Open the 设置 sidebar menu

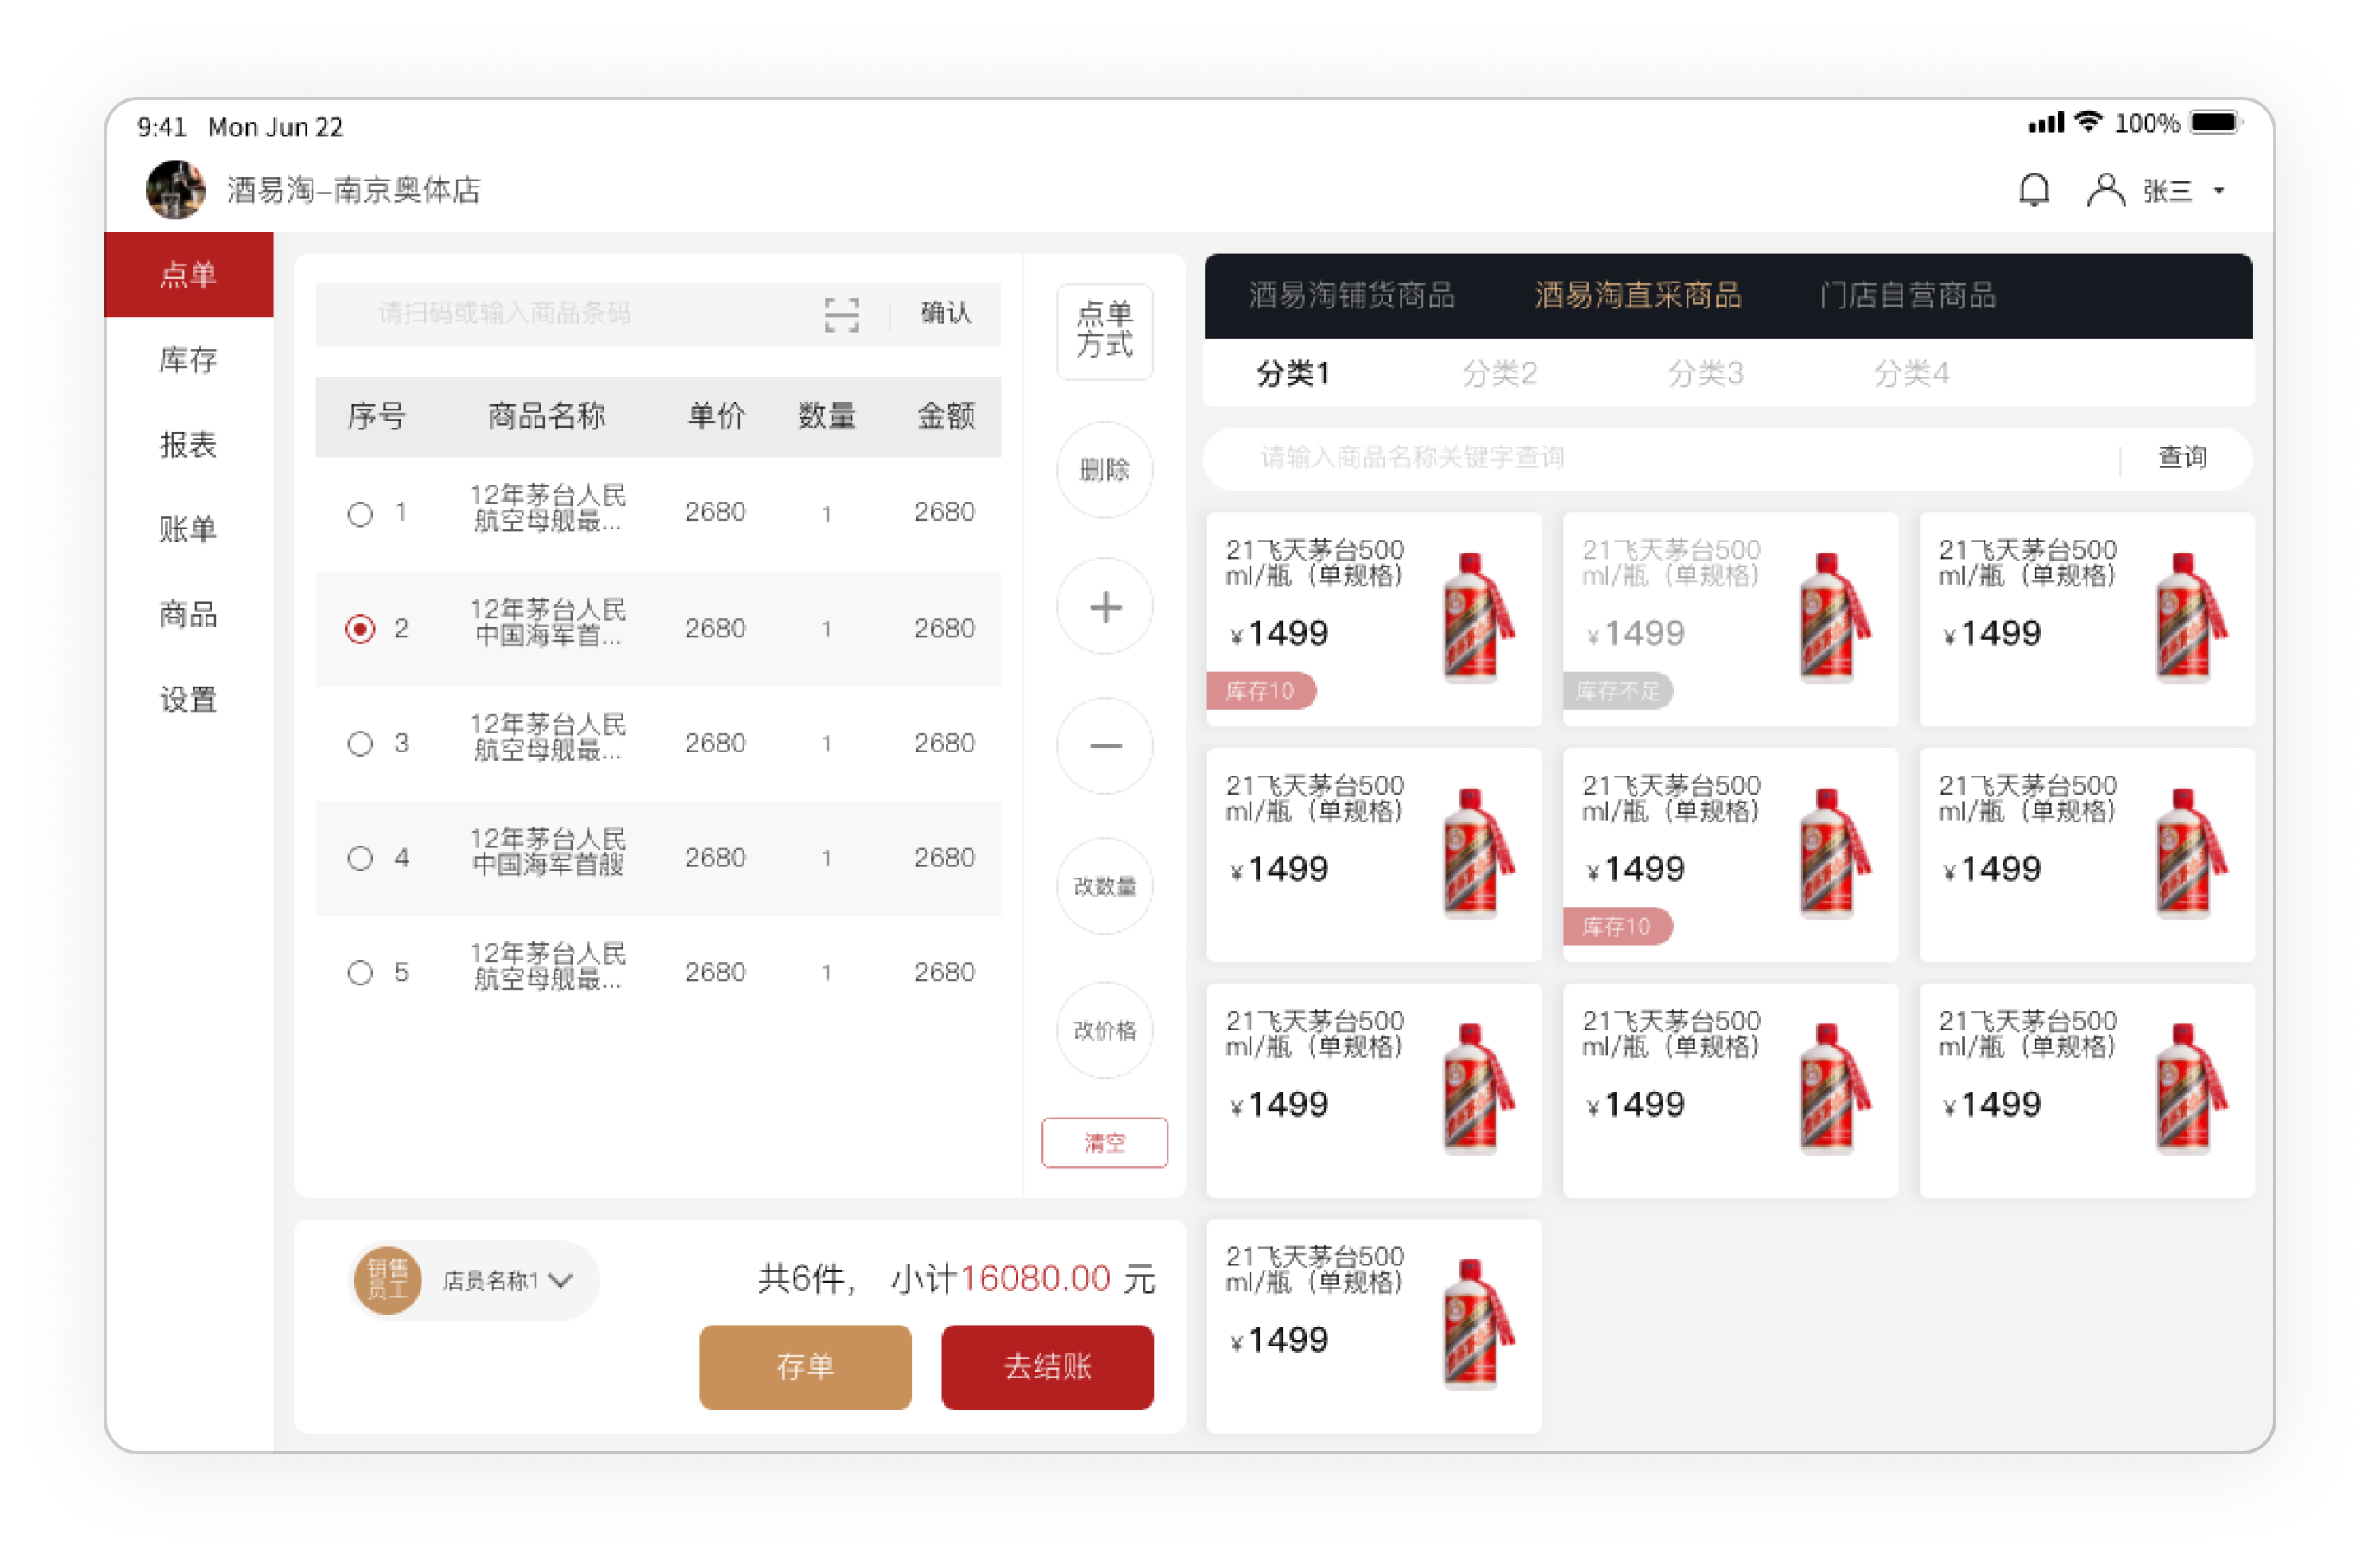(x=188, y=699)
